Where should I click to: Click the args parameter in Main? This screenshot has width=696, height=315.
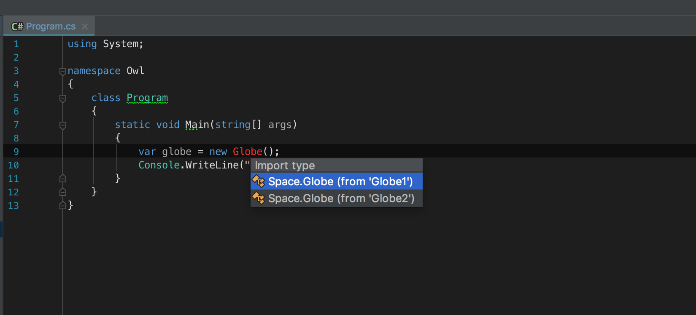(x=280, y=125)
